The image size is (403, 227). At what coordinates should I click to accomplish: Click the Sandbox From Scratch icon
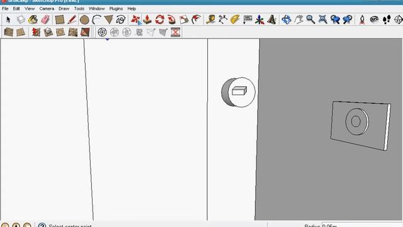click(21, 32)
